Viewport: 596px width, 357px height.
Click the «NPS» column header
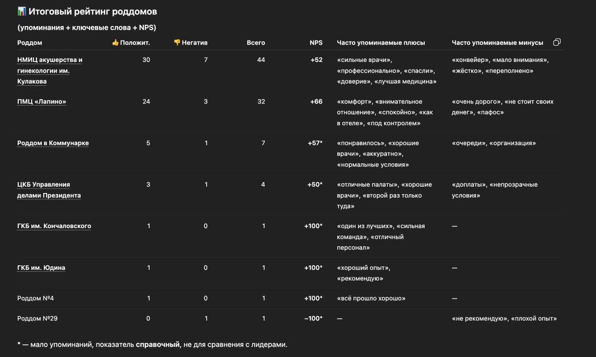[316, 43]
